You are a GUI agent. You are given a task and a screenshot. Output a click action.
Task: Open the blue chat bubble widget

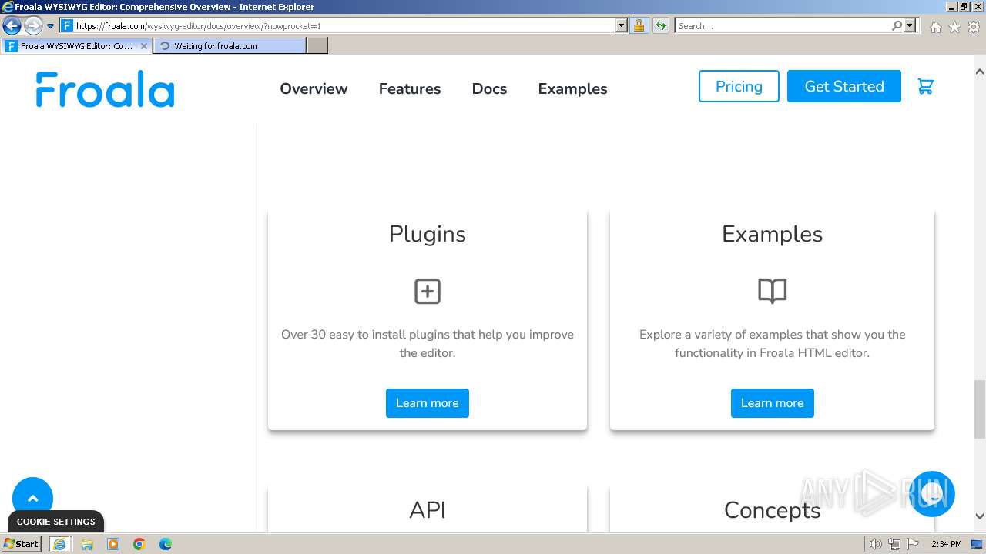coord(931,494)
